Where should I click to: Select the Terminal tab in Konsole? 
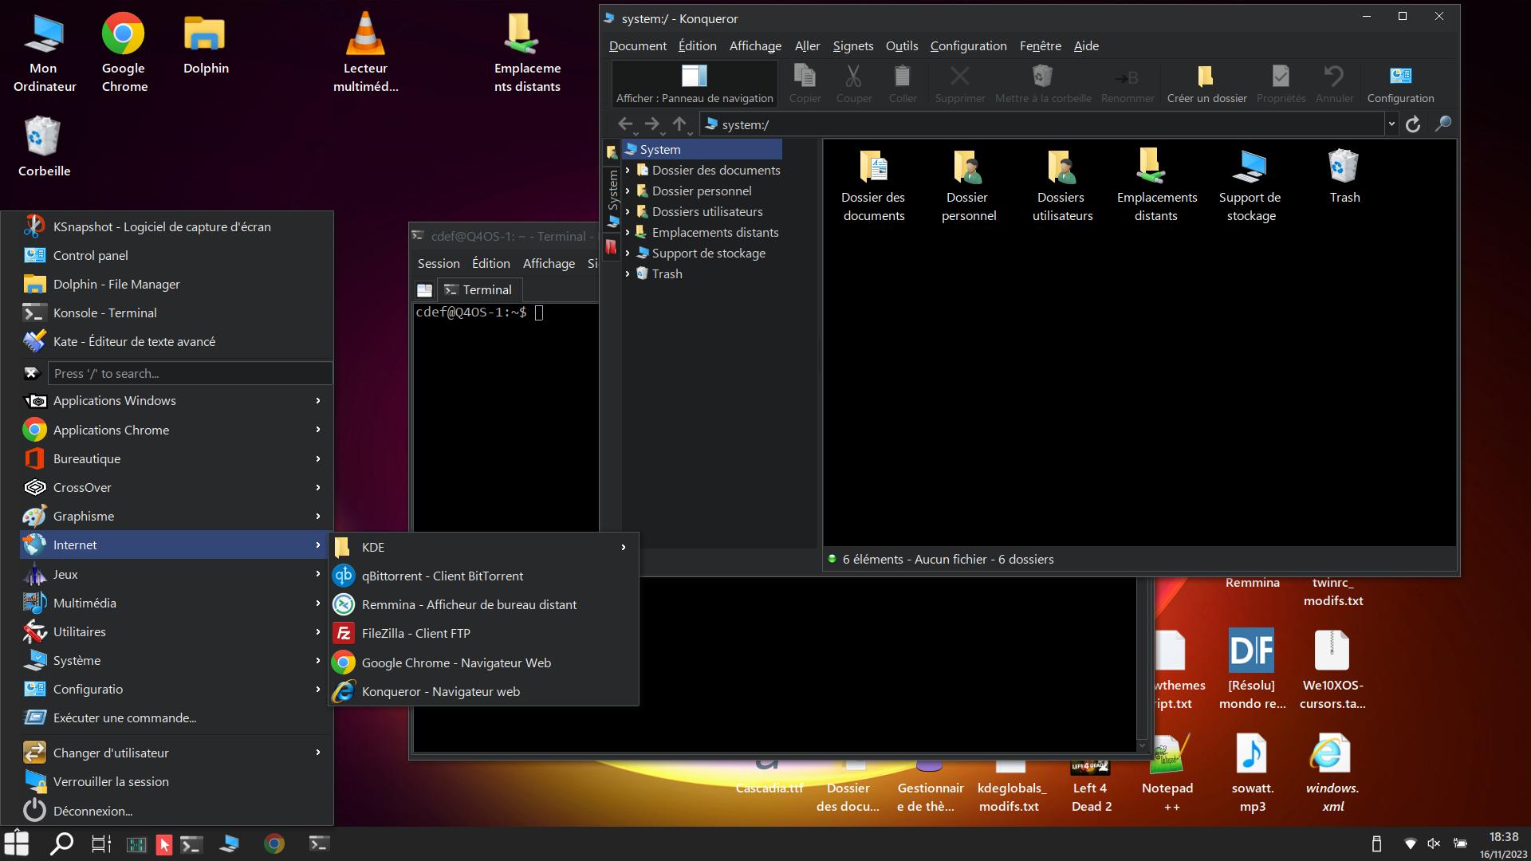pos(478,289)
